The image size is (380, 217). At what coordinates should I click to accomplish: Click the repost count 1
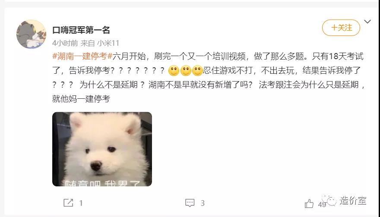coord(81,203)
